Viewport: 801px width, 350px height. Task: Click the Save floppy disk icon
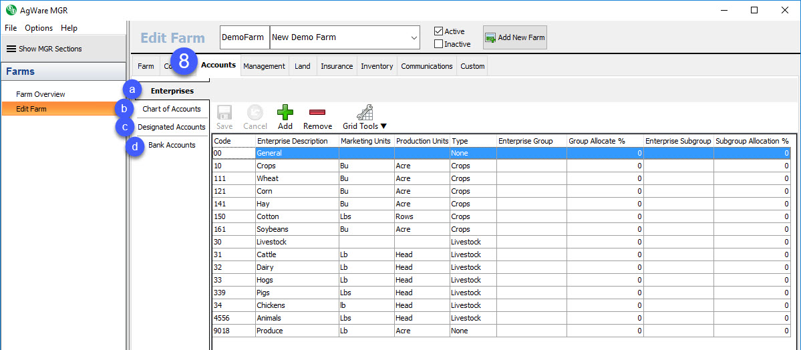224,112
